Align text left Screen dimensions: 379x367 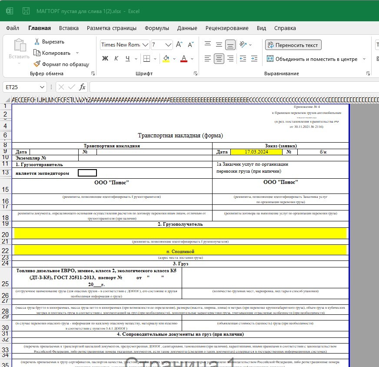tap(208, 59)
